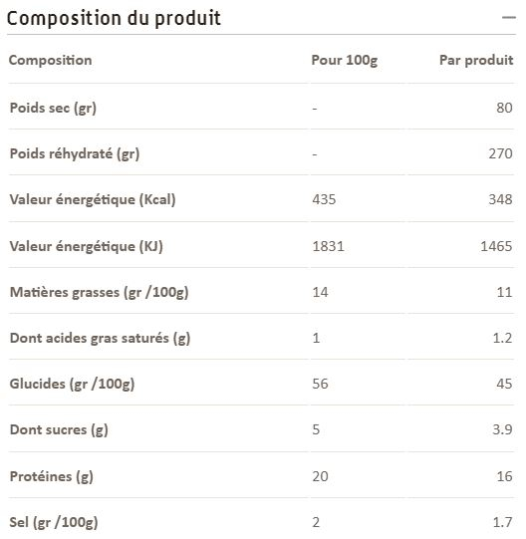Collapse the Composition du produit section
The width and height of the screenshot is (526, 539).
(x=508, y=17)
